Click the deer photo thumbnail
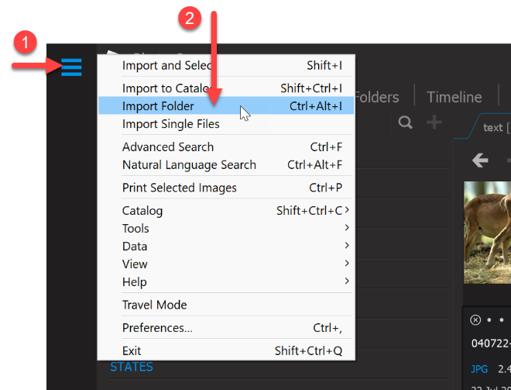This screenshot has width=511, height=390. (x=487, y=233)
